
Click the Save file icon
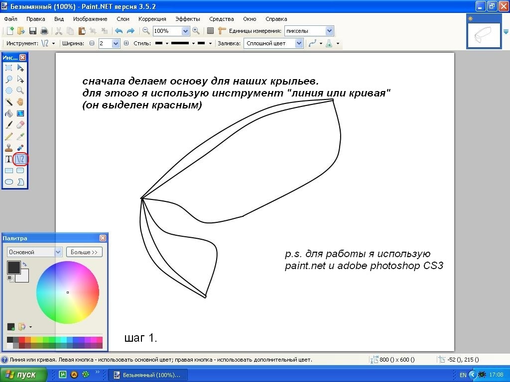[33, 31]
